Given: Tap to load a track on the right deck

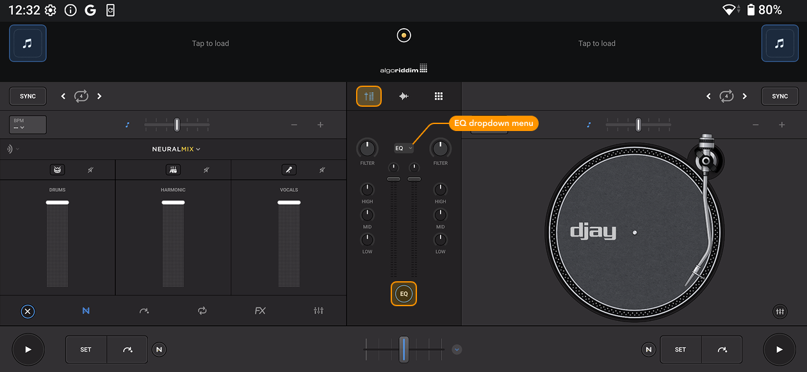Looking at the screenshot, I should pos(596,43).
